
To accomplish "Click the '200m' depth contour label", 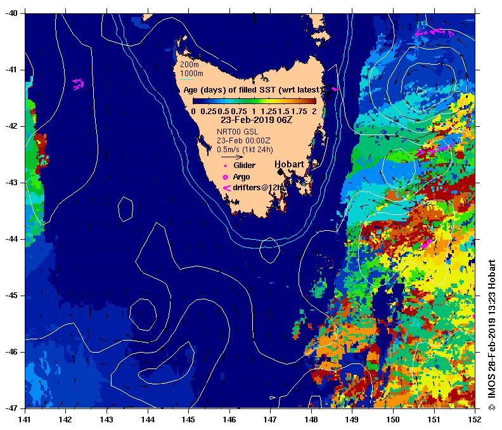I will (x=190, y=65).
